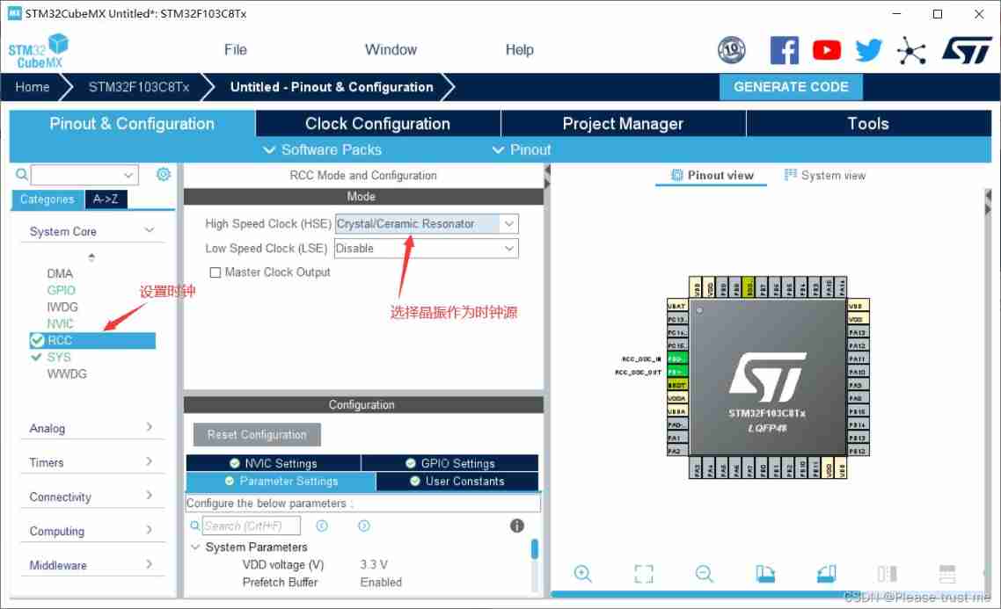Select WWDG in System Core list
Image resolution: width=1001 pixels, height=609 pixels.
(66, 373)
